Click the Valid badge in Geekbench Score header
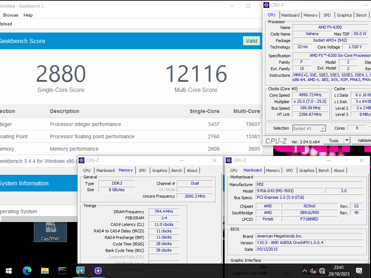This screenshot has width=371, height=278. [251, 41]
